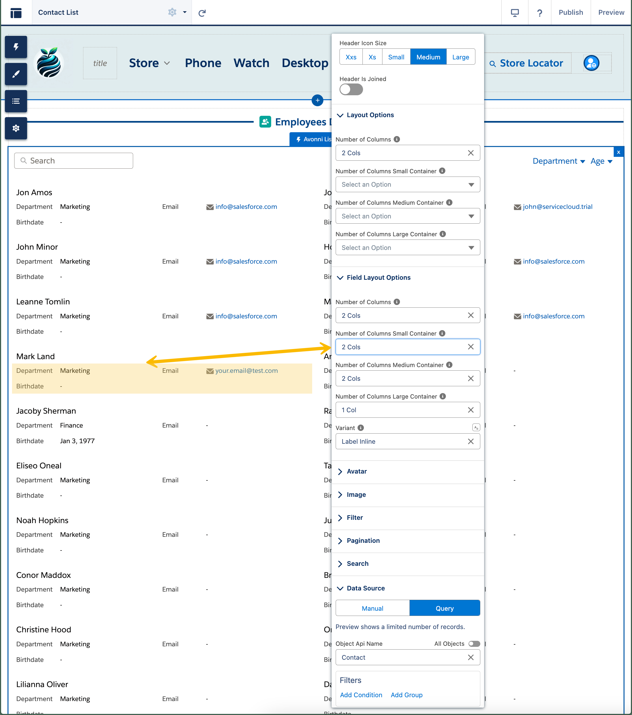Click the desktop view mode icon
632x715 pixels.
tap(515, 13)
